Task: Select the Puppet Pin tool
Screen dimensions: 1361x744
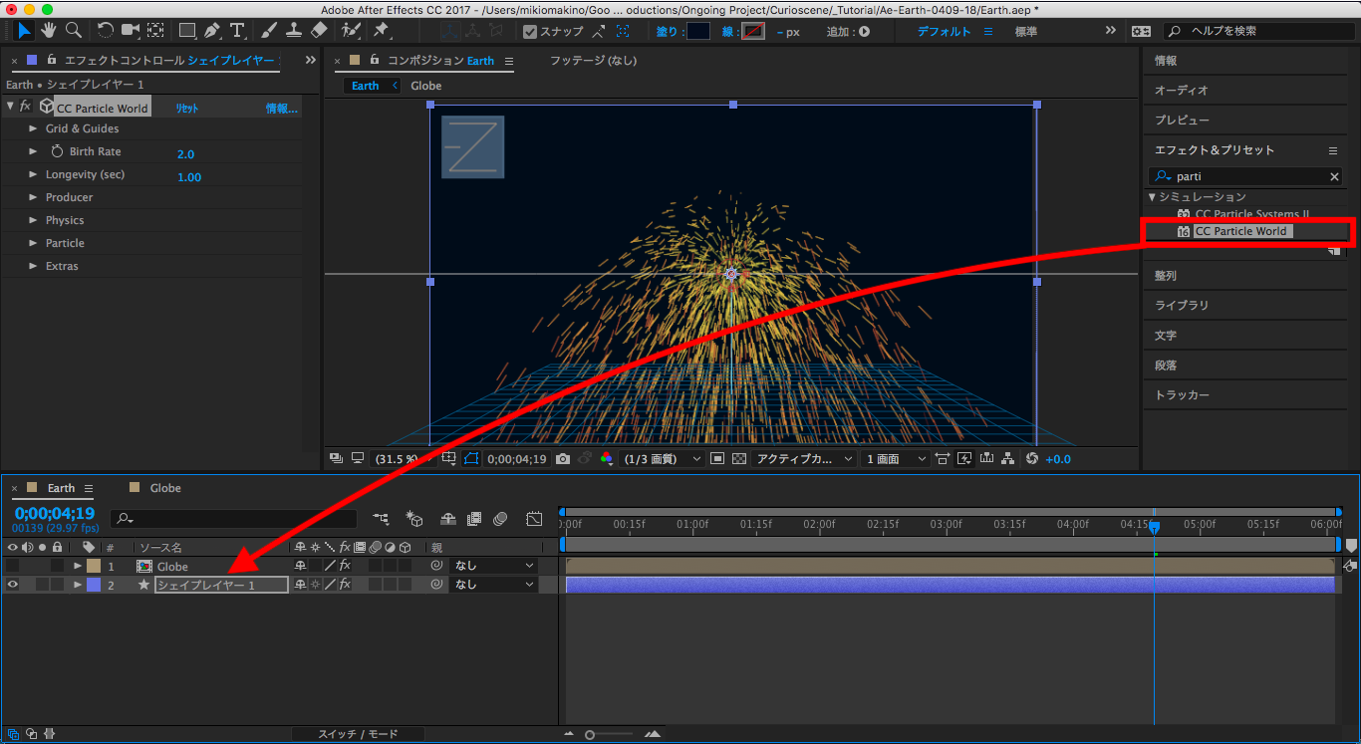Action: (381, 30)
